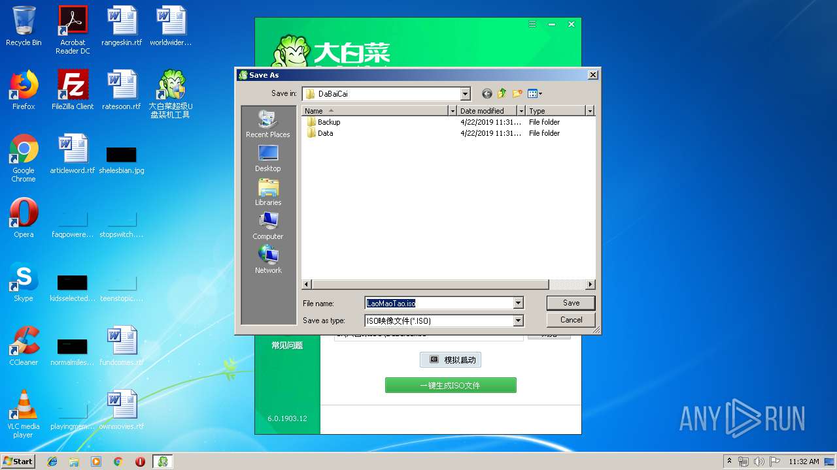The width and height of the screenshot is (837, 470).
Task: Open articleword.rtf document
Action: [x=73, y=154]
